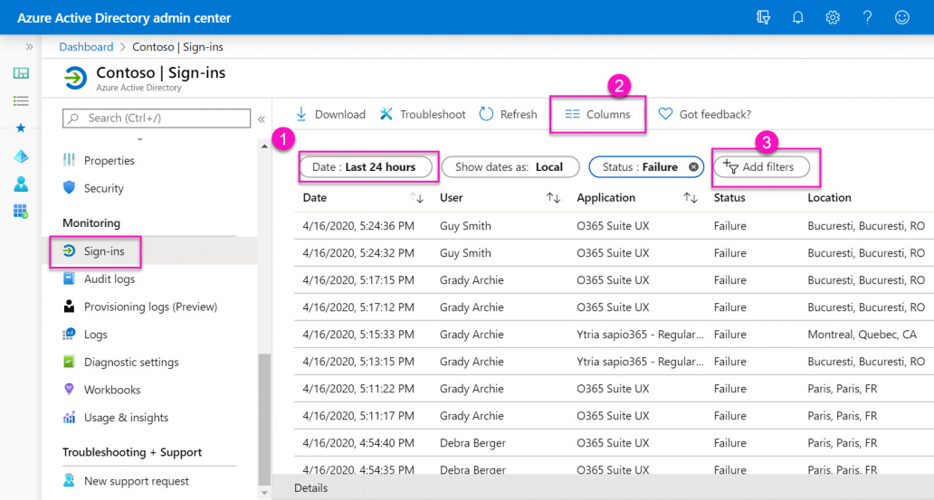Download the sign-in logs
Image resolution: width=934 pixels, height=500 pixels.
point(330,114)
